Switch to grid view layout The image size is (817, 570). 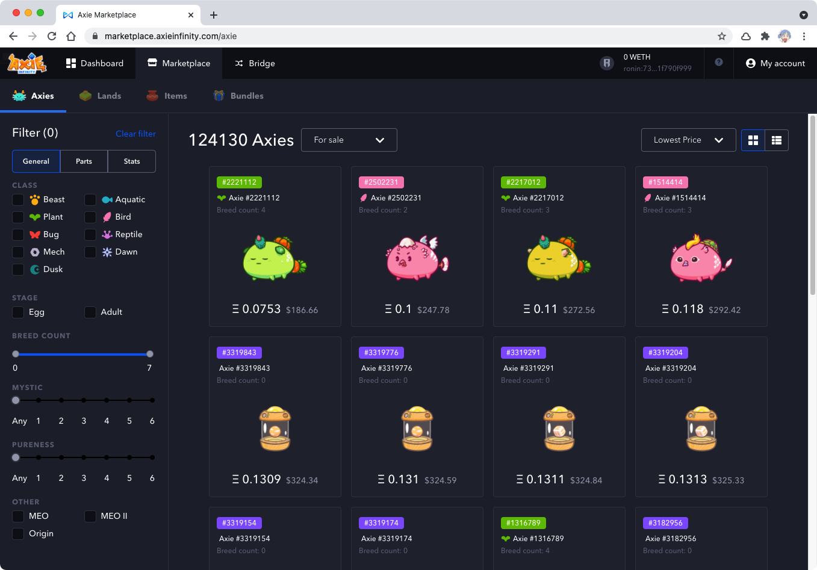pyautogui.click(x=753, y=140)
